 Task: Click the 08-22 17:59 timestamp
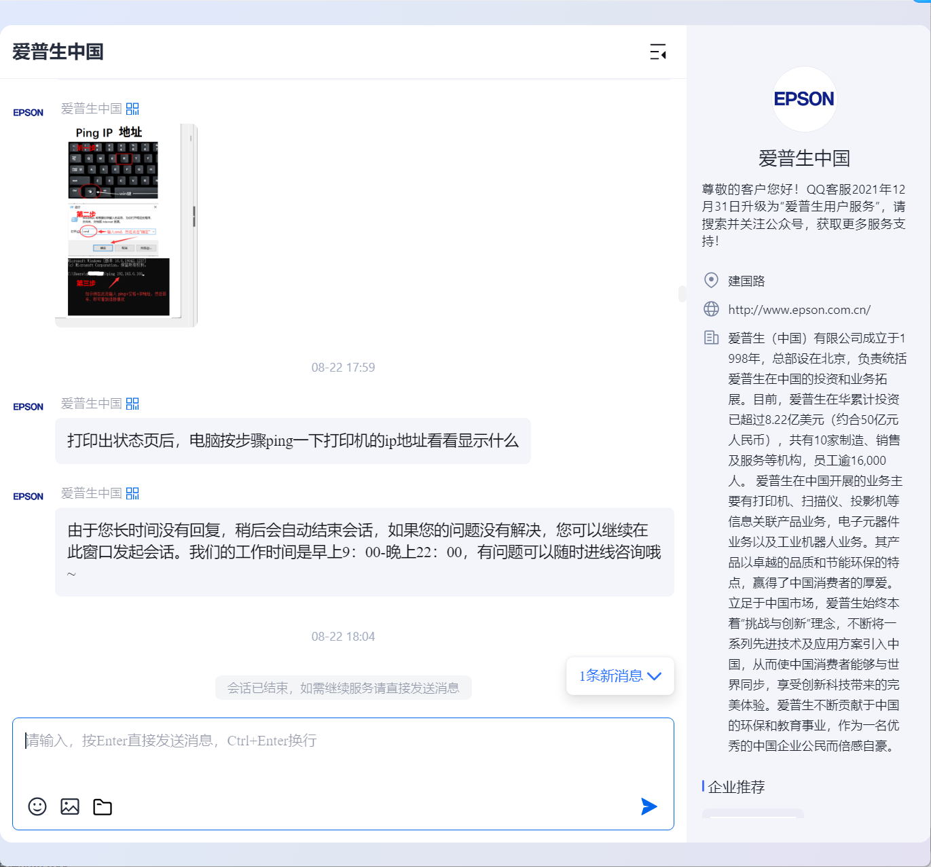point(343,368)
